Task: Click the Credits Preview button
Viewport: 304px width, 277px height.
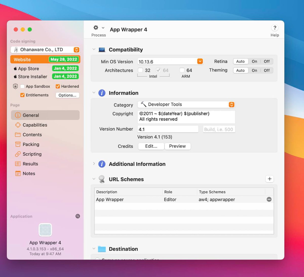Action: (x=177, y=146)
